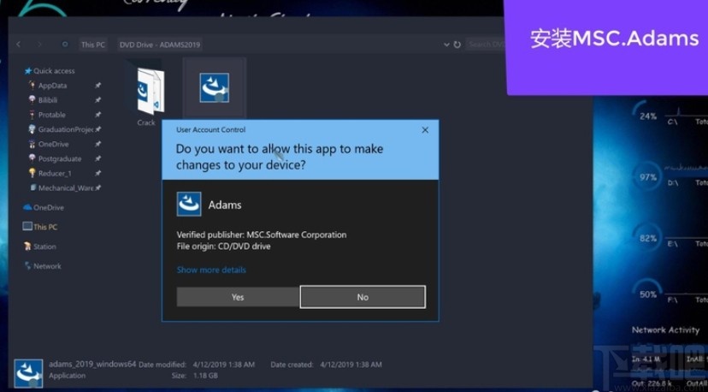Image resolution: width=708 pixels, height=392 pixels.
Task: Click the Station icon in sidebar
Action: tap(27, 246)
